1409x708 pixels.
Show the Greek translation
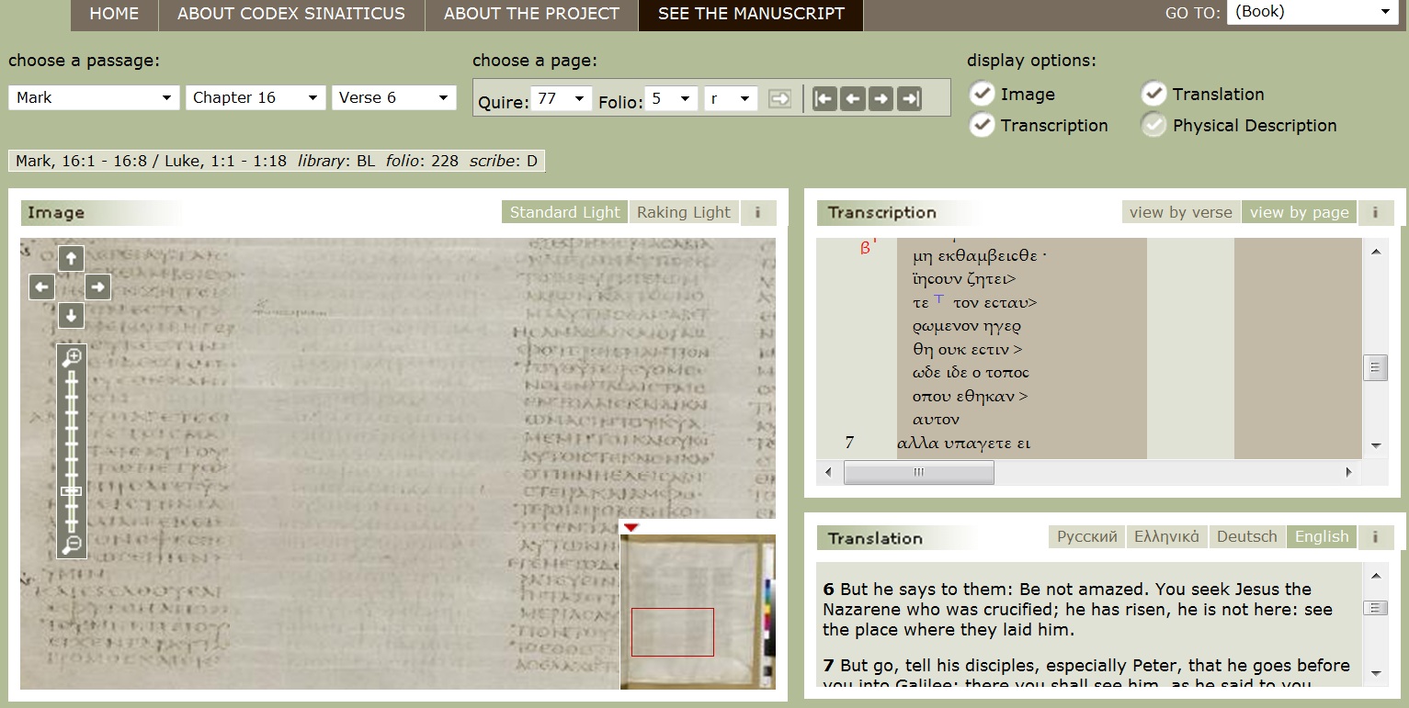tap(1166, 536)
